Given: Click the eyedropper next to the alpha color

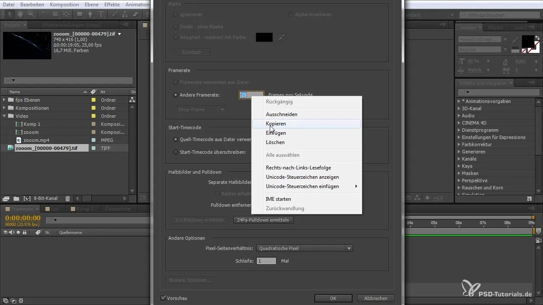Looking at the screenshot, I should pos(282,37).
